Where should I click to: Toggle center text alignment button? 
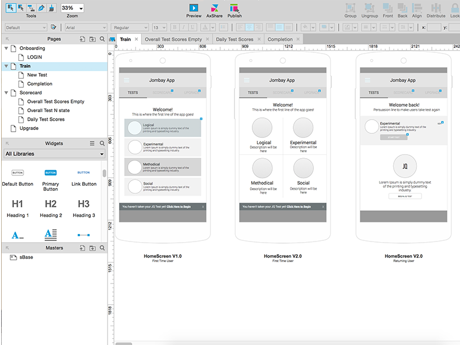click(250, 27)
